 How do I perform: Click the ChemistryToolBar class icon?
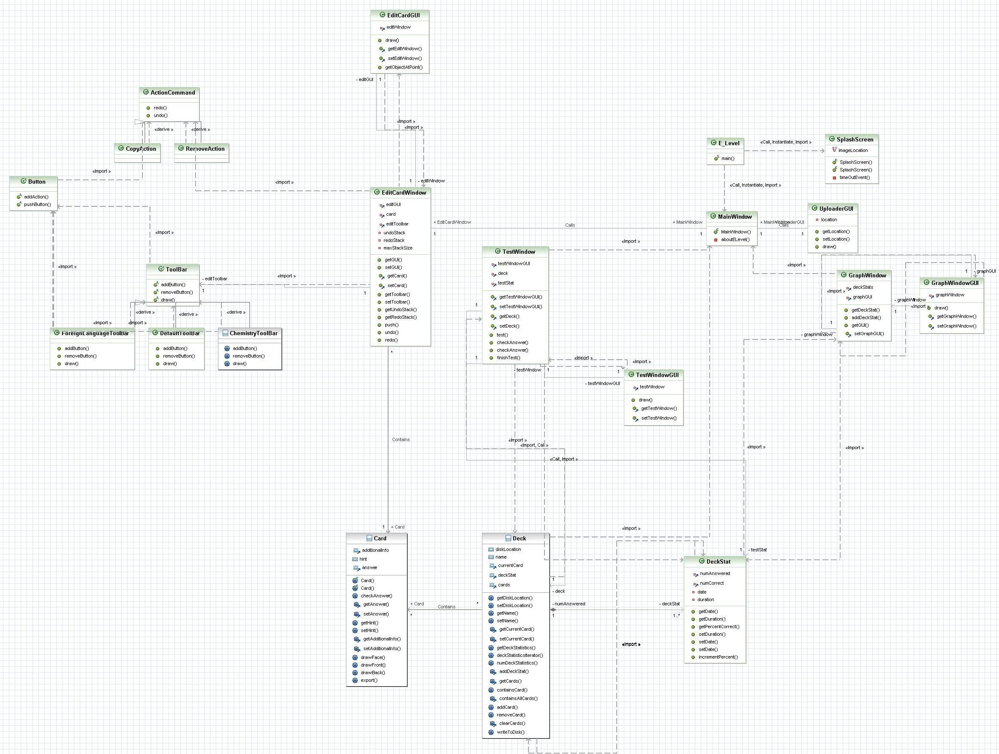click(226, 333)
